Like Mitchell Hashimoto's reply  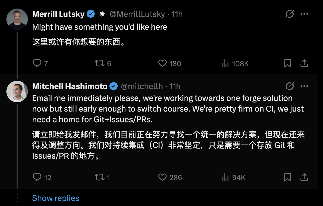(162, 177)
